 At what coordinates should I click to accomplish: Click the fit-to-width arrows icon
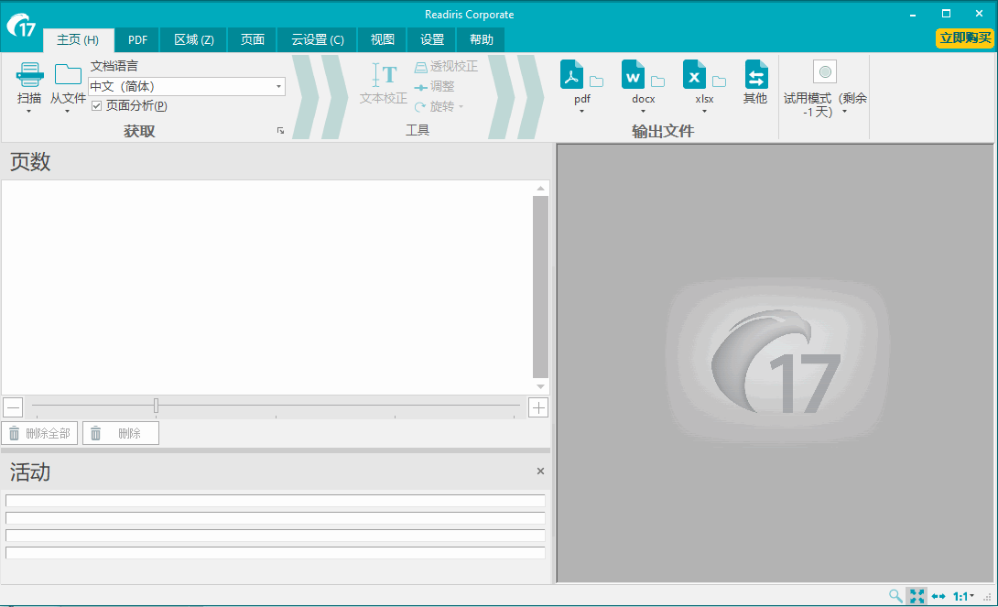(x=938, y=596)
